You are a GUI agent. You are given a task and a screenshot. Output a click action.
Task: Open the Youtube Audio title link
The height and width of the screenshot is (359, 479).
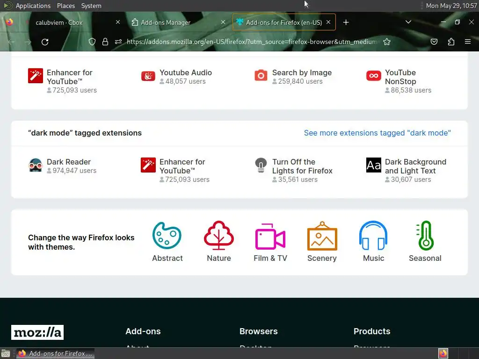[186, 72]
